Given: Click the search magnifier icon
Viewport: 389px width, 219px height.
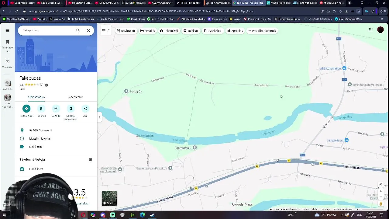Looking at the screenshot, I should (78, 30).
